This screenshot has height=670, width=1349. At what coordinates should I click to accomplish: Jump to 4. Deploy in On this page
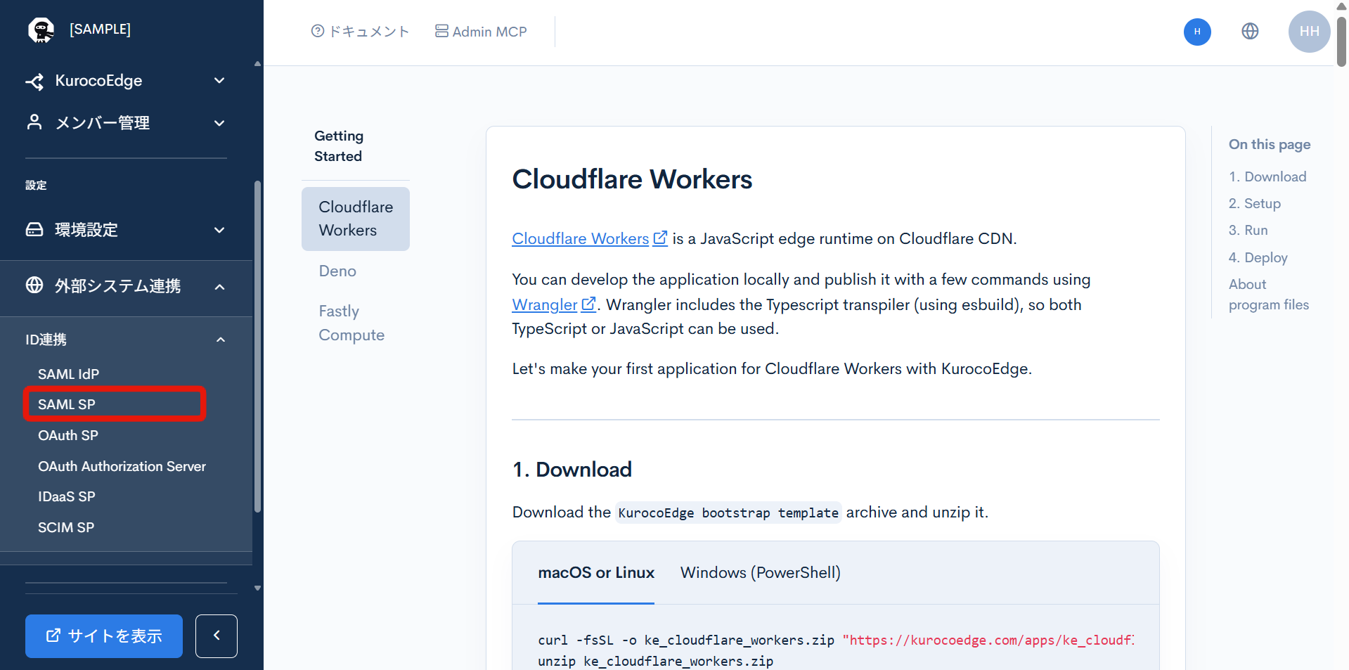1258,257
